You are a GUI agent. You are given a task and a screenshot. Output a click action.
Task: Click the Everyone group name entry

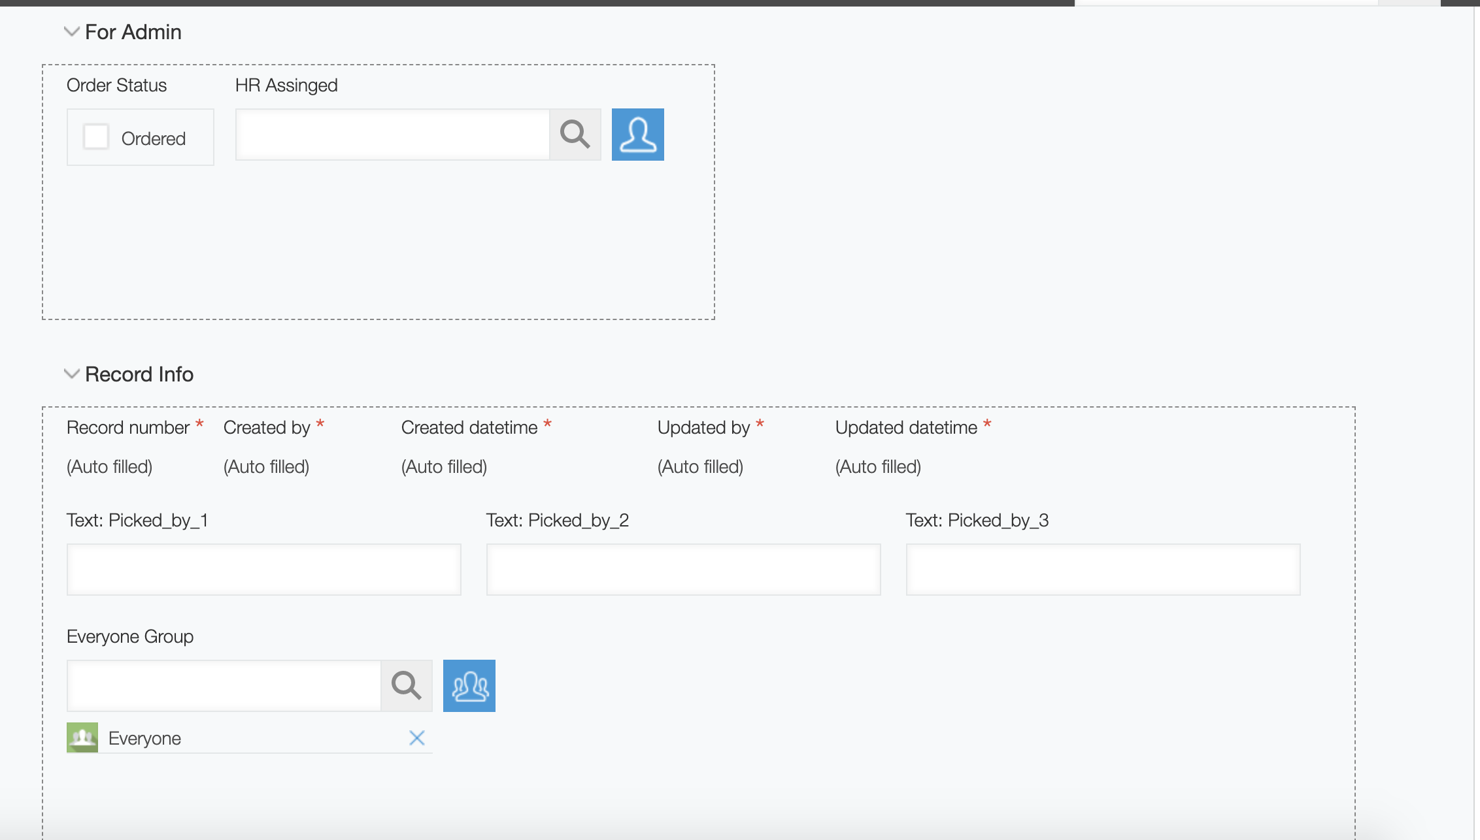click(144, 738)
